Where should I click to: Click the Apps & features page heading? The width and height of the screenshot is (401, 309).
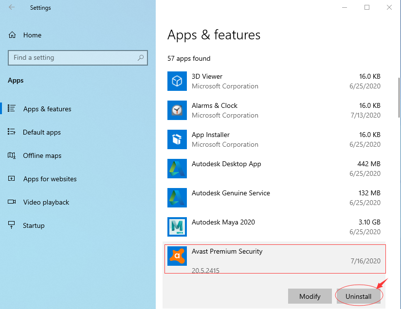click(x=214, y=34)
